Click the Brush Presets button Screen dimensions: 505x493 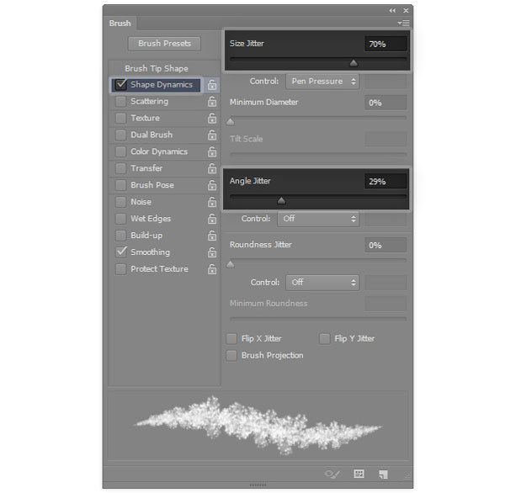click(164, 44)
